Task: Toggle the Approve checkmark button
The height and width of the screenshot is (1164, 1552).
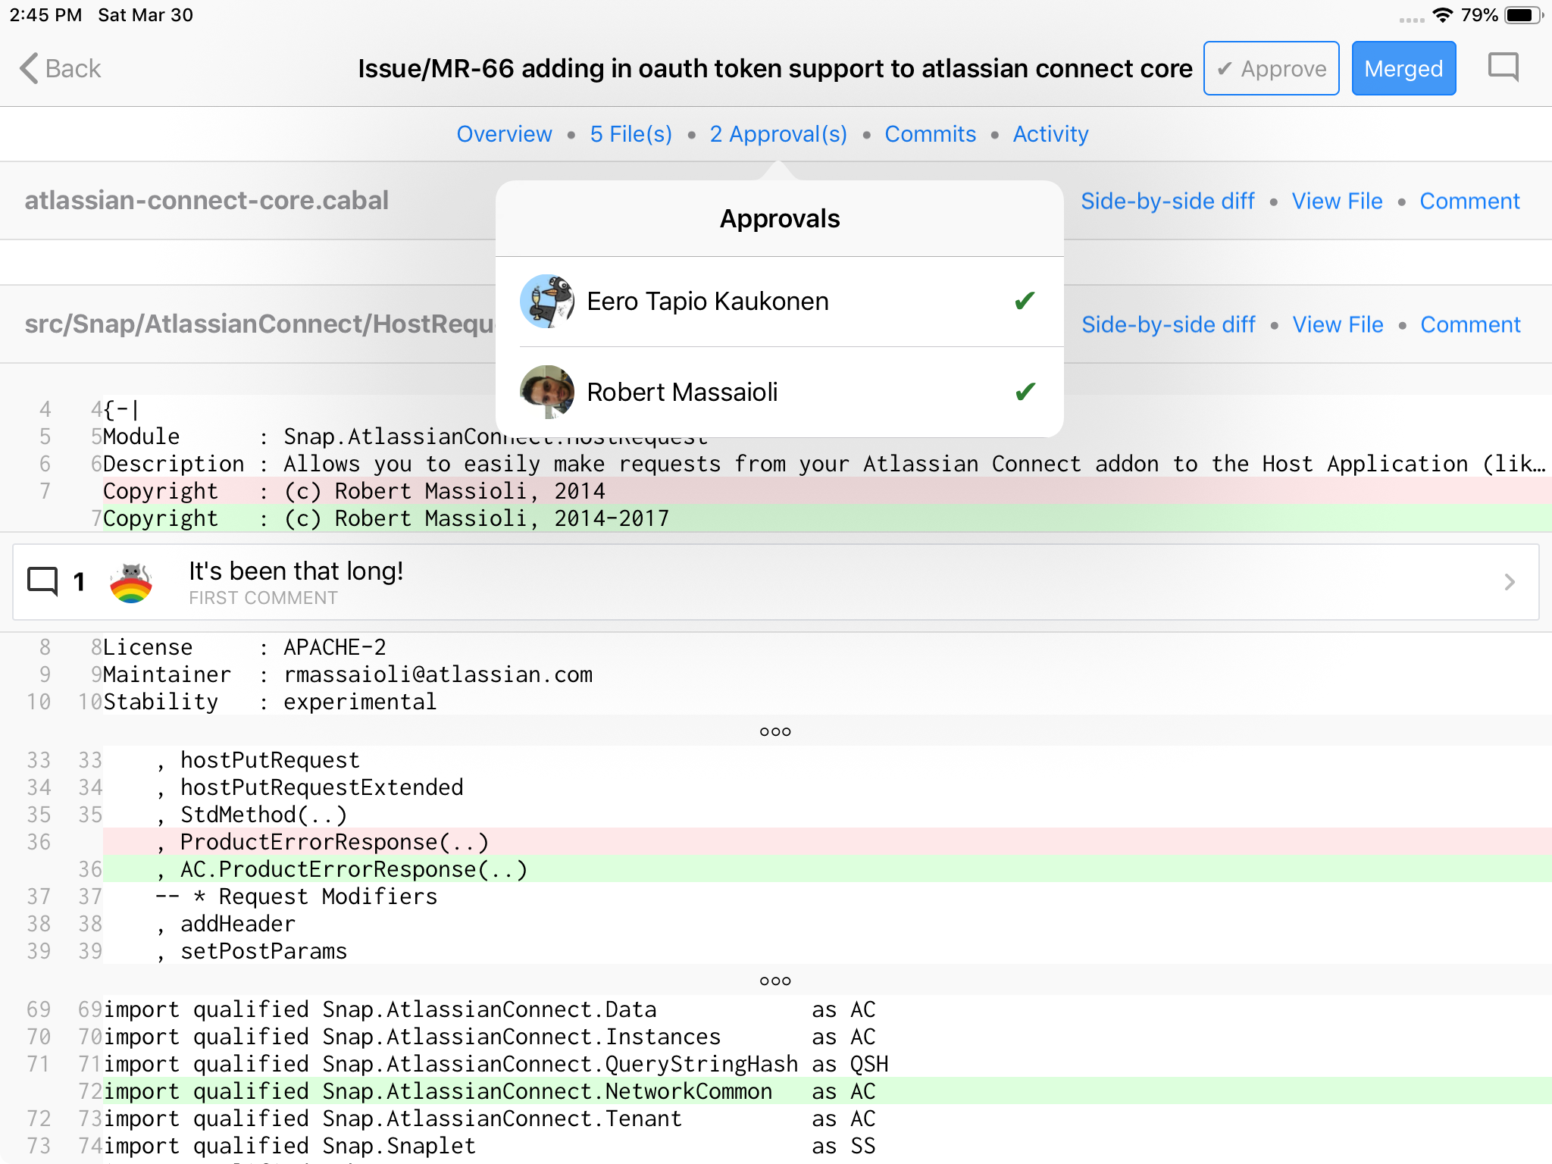Action: point(1271,68)
